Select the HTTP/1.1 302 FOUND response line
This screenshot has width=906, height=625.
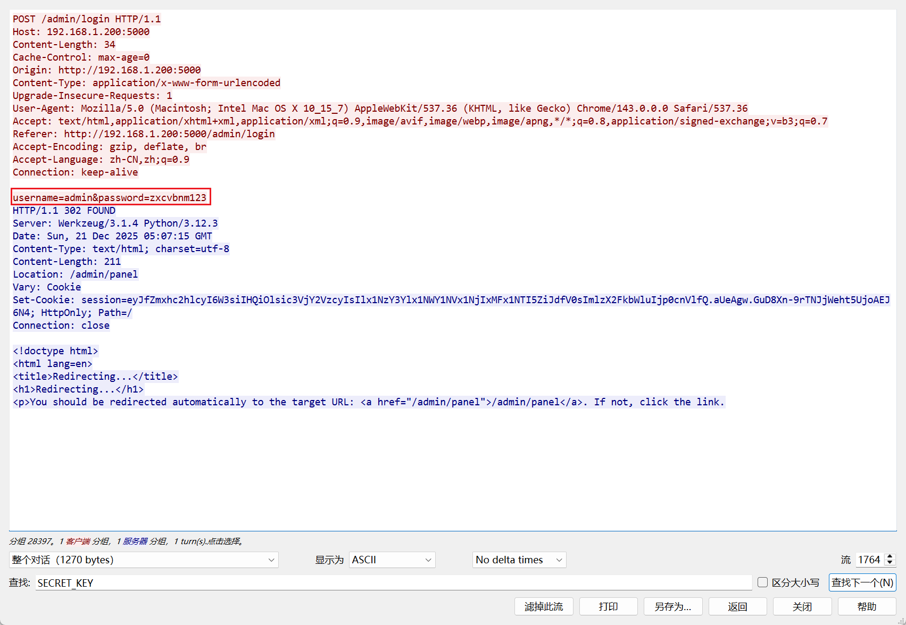pos(64,211)
